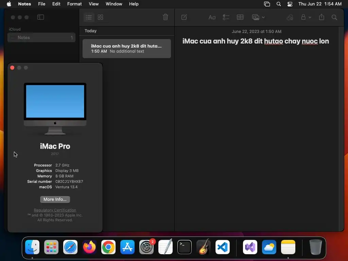The image size is (348, 261).
Task: Switch to gallery view in Notes
Action: [101, 17]
